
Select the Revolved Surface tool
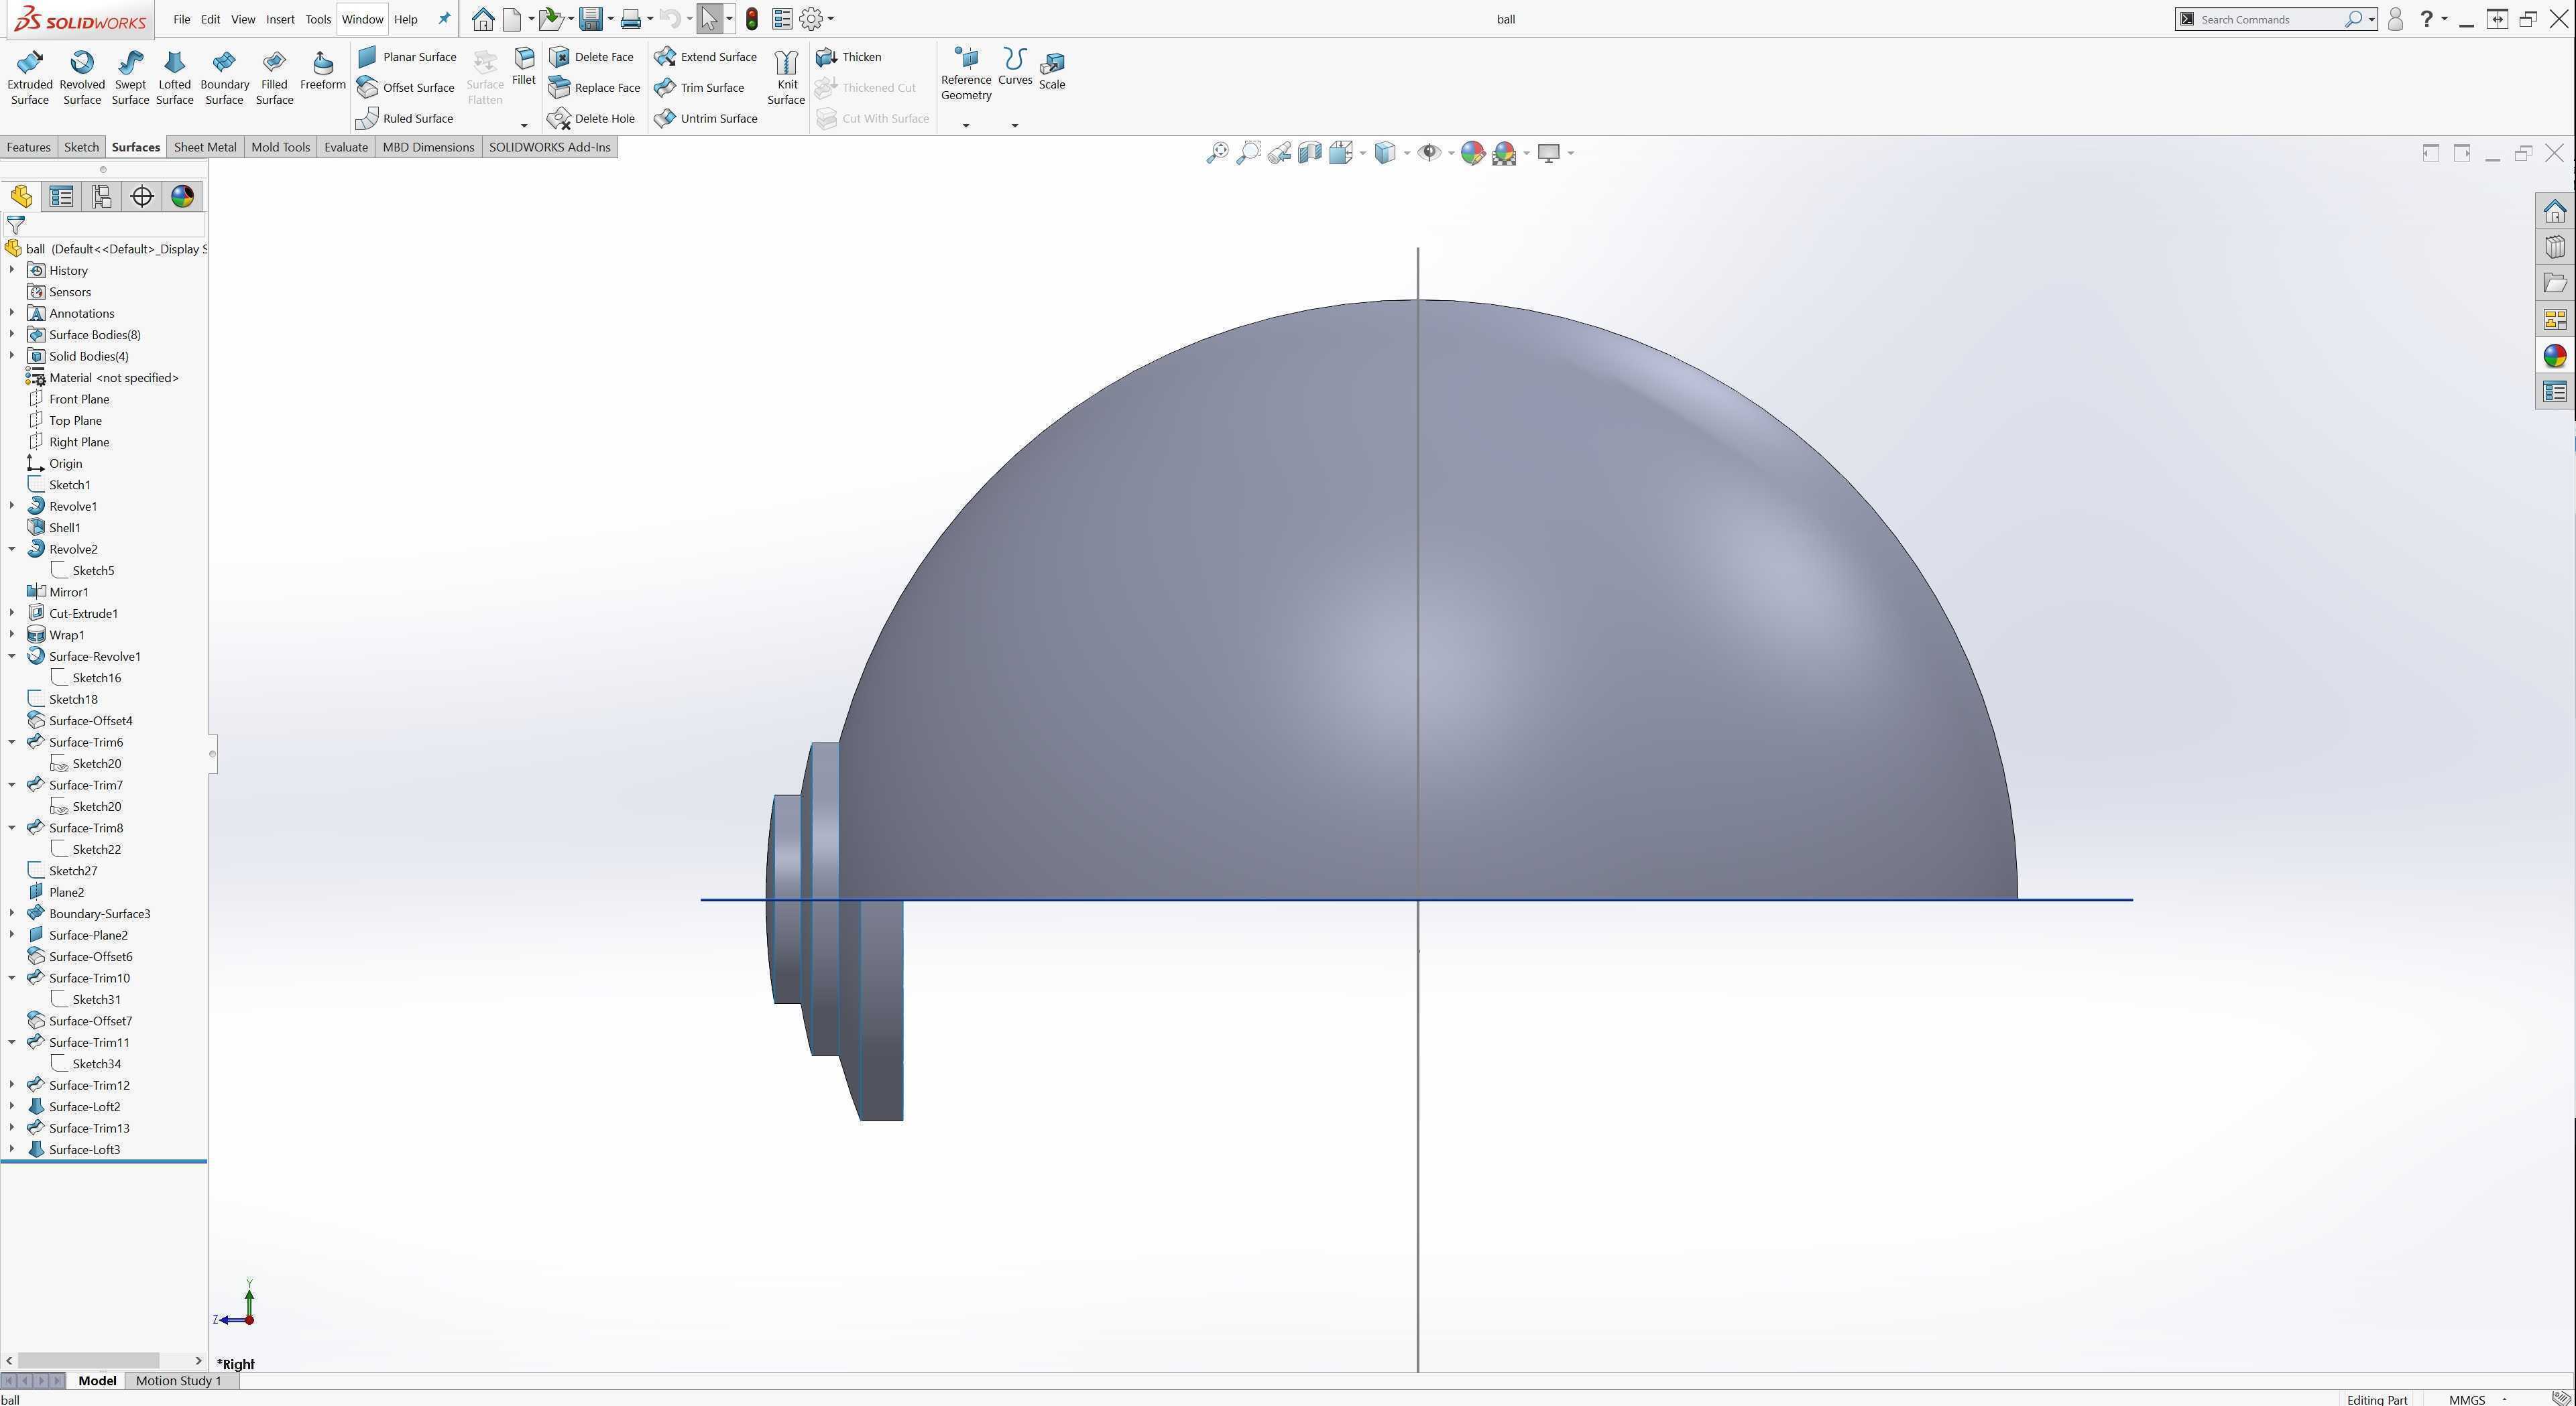(82, 78)
